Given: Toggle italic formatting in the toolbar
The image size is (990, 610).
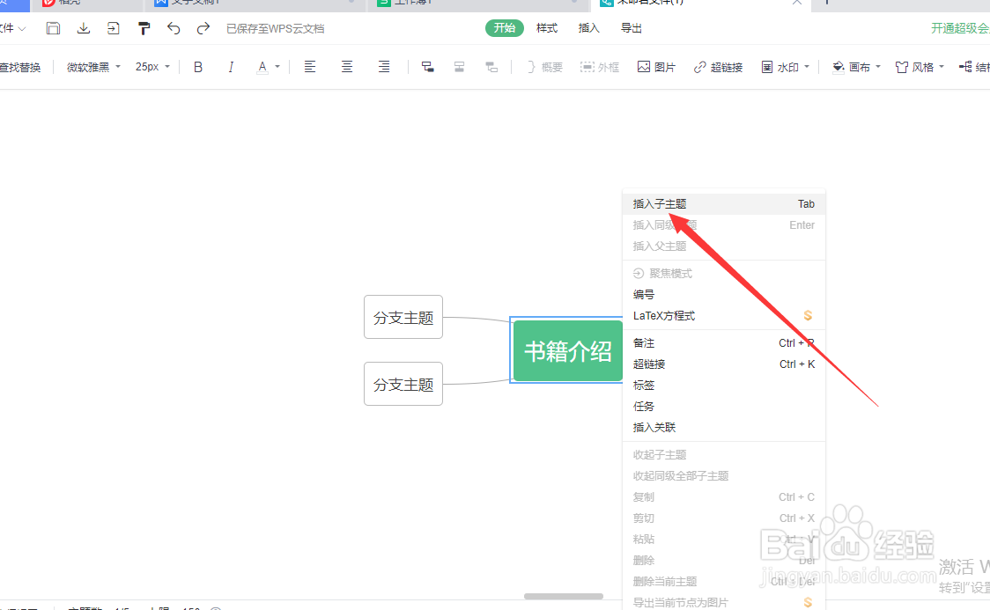Looking at the screenshot, I should [231, 66].
